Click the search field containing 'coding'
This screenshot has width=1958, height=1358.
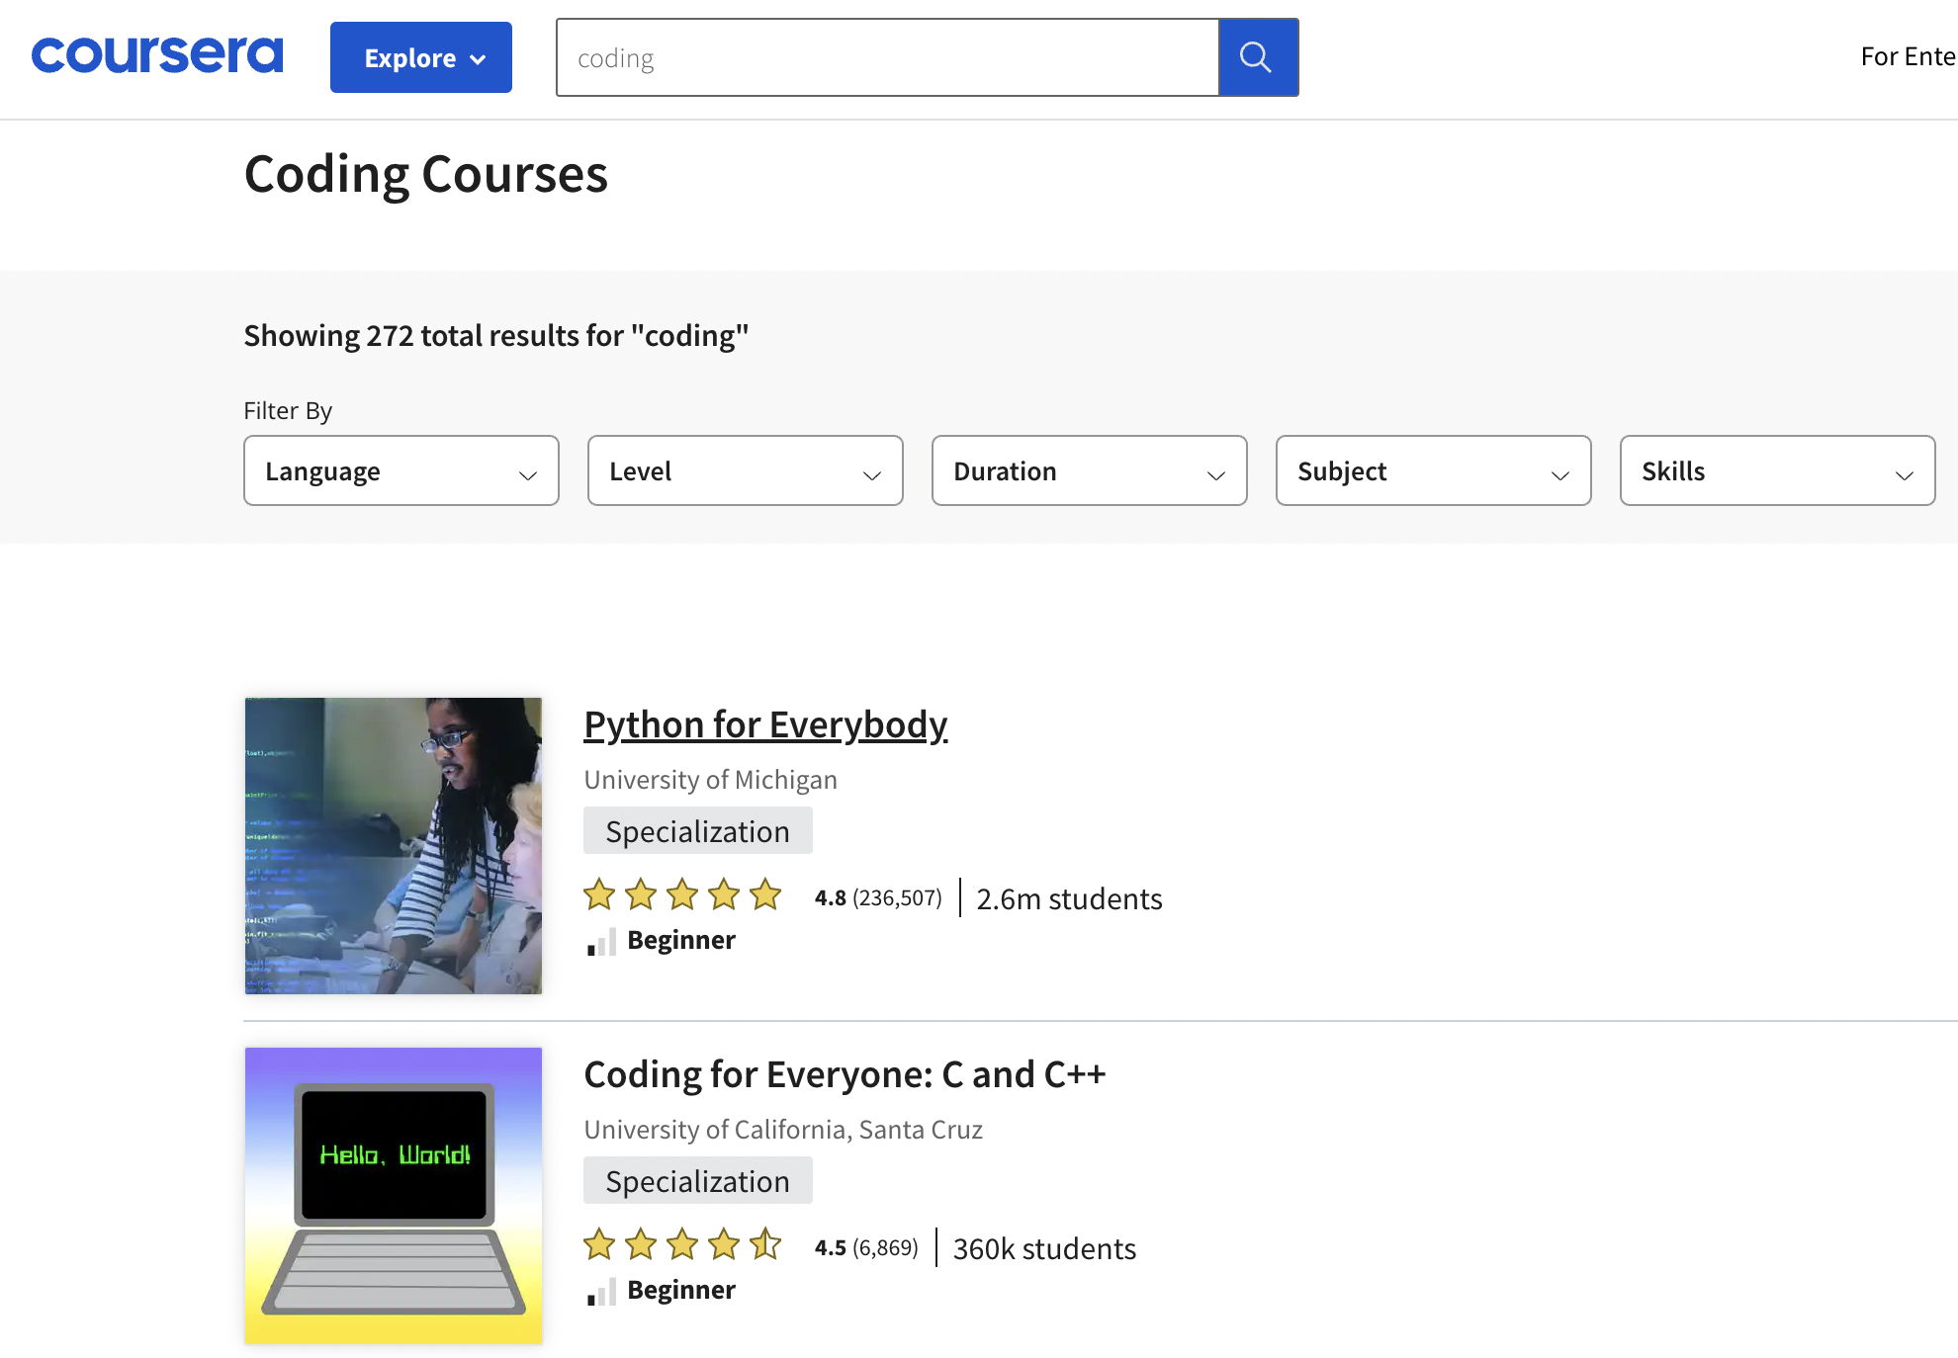pos(887,57)
